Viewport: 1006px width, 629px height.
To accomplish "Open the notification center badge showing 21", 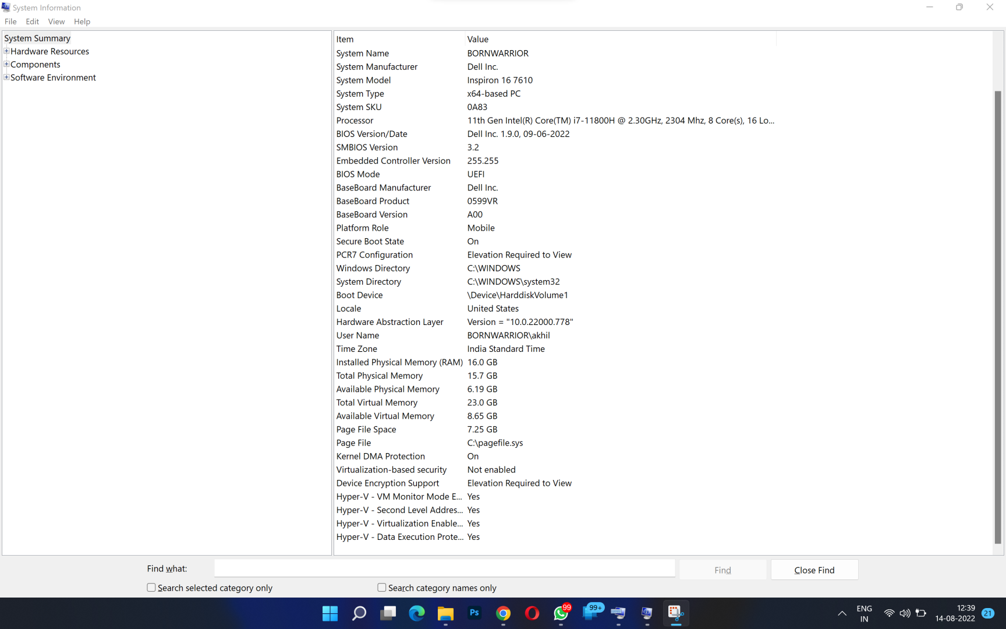I will 988,613.
